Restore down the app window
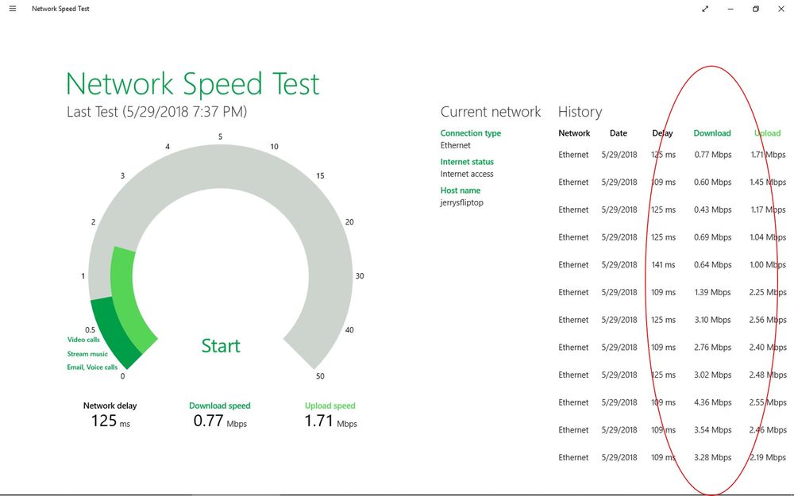The height and width of the screenshot is (496, 794). (756, 9)
